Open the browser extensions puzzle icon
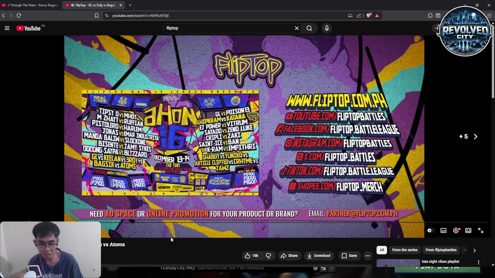 [x=430, y=15]
